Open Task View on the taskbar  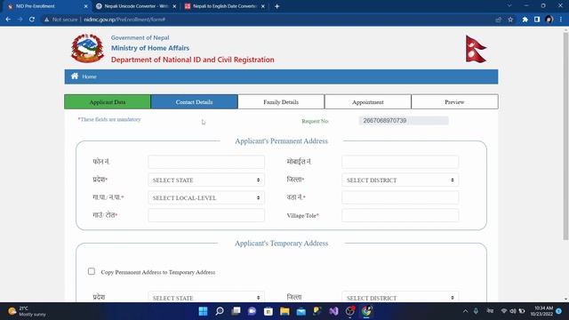coord(236,311)
